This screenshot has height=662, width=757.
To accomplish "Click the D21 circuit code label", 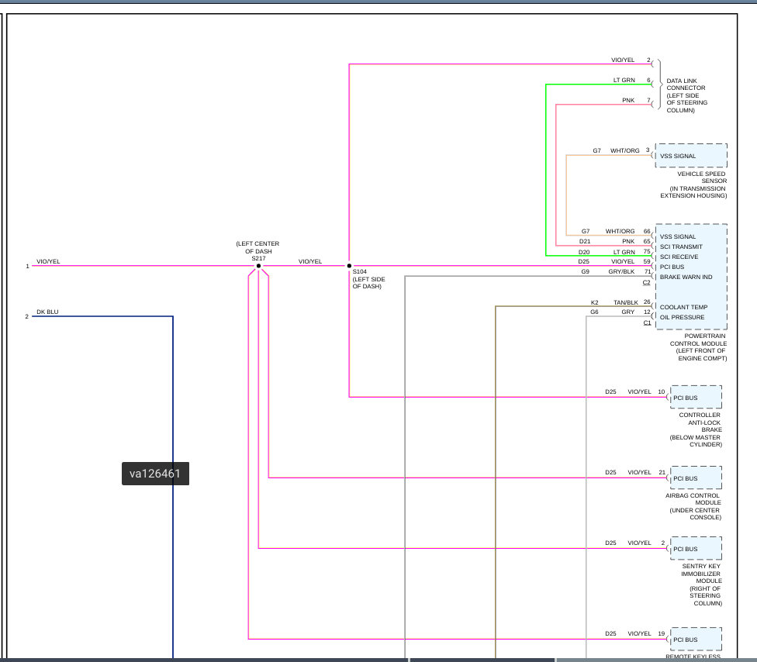I will (585, 241).
